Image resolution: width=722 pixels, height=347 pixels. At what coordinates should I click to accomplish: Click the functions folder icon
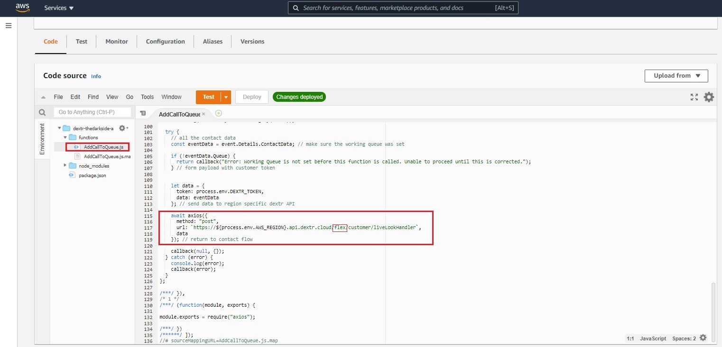(73, 137)
